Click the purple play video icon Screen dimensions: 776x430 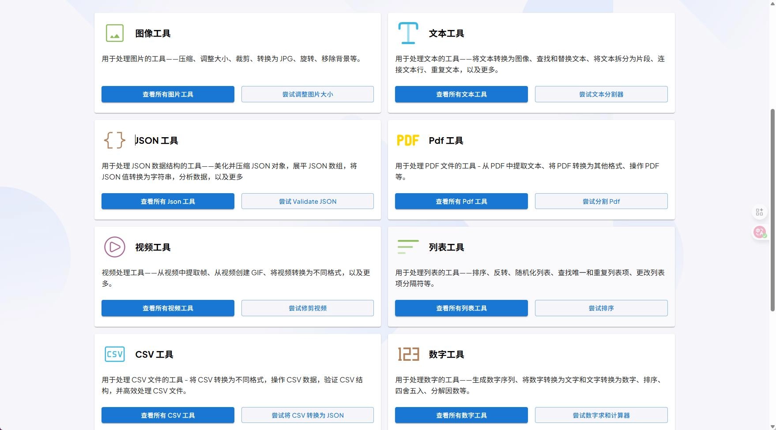pos(115,247)
